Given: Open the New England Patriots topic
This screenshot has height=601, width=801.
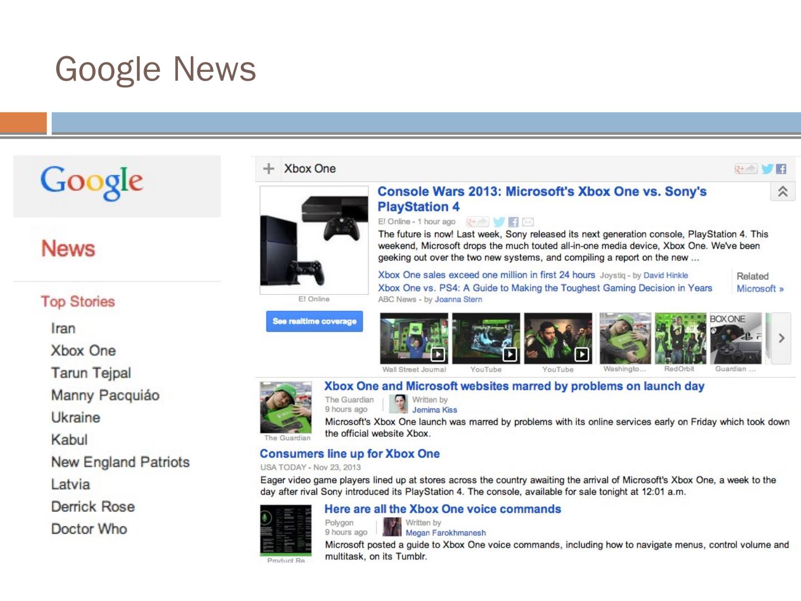Looking at the screenshot, I should pos(120,462).
